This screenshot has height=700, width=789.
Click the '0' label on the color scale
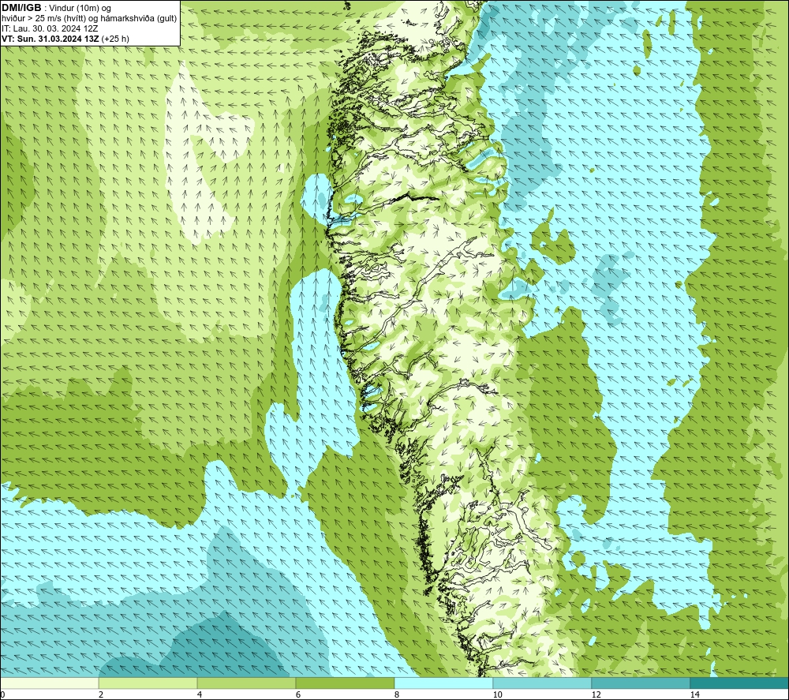click(2, 694)
